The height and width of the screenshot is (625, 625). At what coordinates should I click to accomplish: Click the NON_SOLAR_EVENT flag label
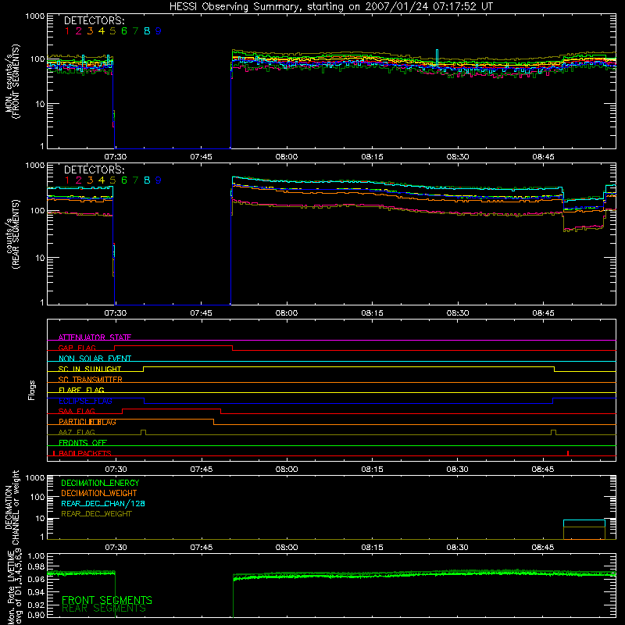click(x=95, y=359)
